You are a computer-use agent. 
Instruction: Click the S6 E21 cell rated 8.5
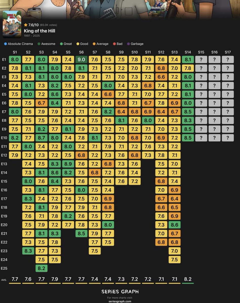tap(81, 234)
